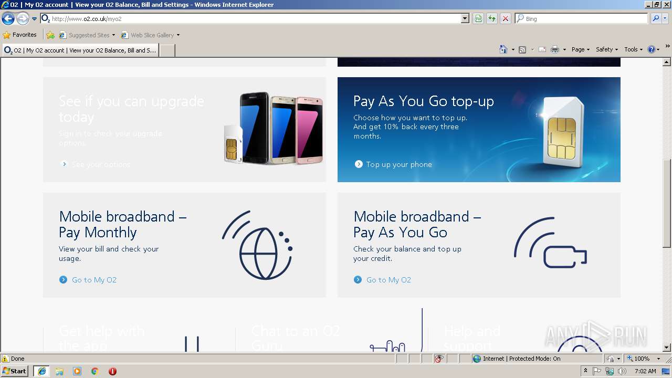The height and width of the screenshot is (378, 672).
Task: Click the USB dongle broadband icon
Action: point(550,243)
